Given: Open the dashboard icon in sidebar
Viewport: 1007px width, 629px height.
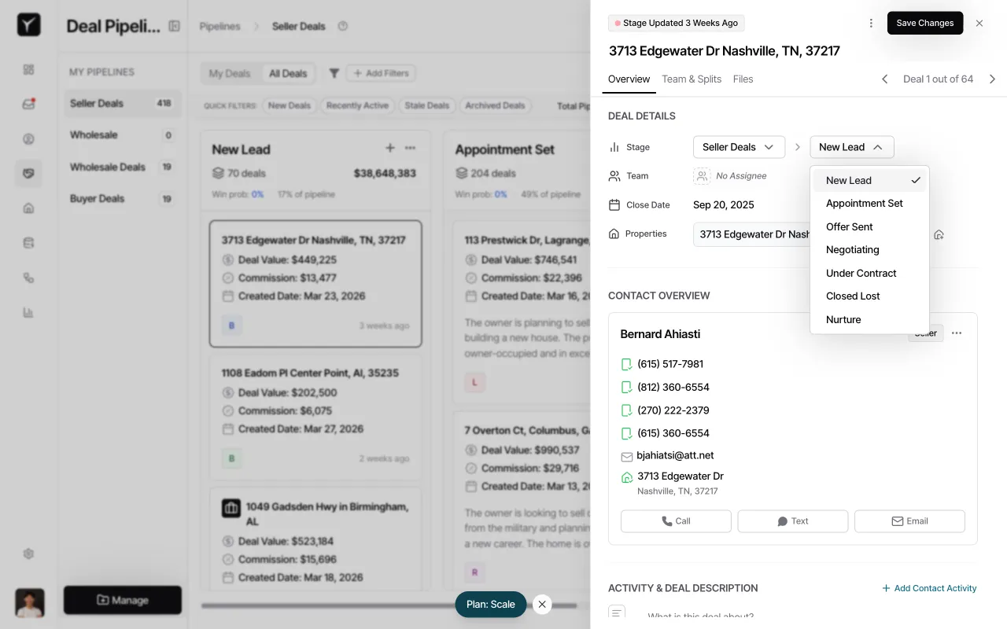Looking at the screenshot, I should 28,69.
